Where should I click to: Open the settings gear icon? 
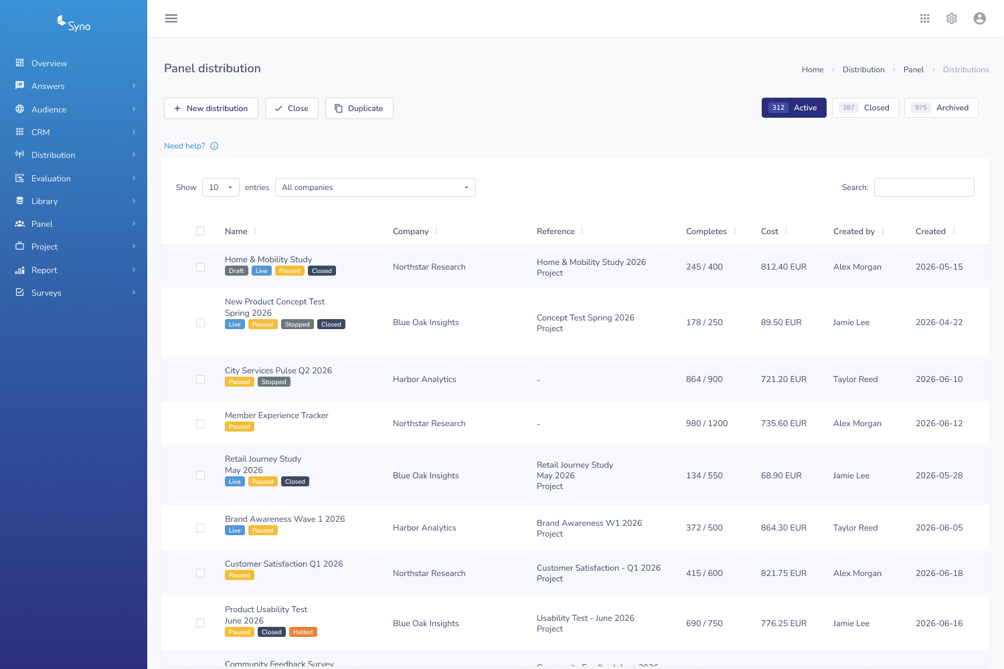click(952, 19)
